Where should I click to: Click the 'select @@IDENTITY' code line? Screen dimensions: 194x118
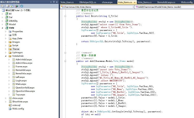click(103, 81)
